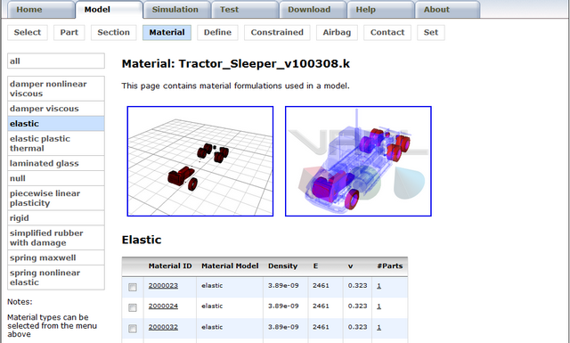Select laminated glass material type
This screenshot has width=570, height=343.
(56, 163)
